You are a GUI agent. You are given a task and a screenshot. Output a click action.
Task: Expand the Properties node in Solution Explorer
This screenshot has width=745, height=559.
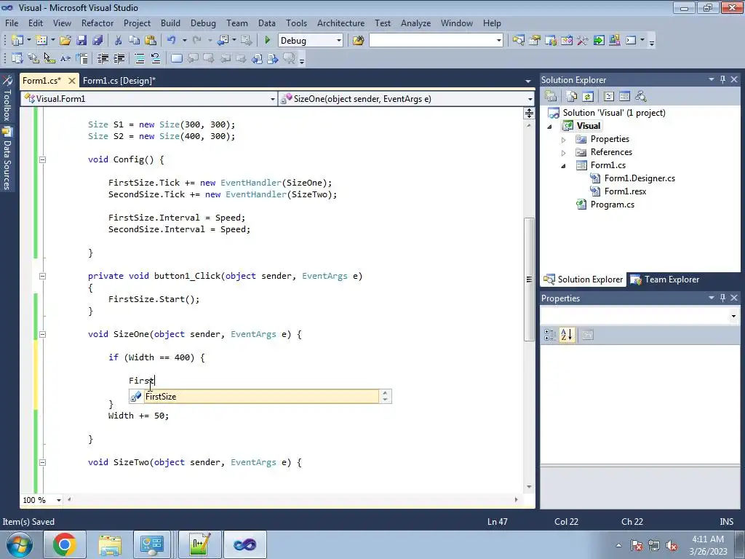coord(564,140)
